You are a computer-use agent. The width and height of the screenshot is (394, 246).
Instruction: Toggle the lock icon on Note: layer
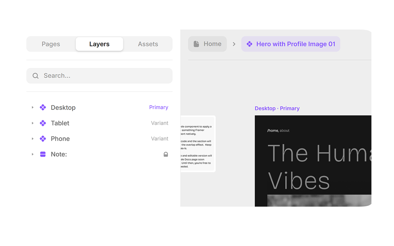click(x=165, y=154)
